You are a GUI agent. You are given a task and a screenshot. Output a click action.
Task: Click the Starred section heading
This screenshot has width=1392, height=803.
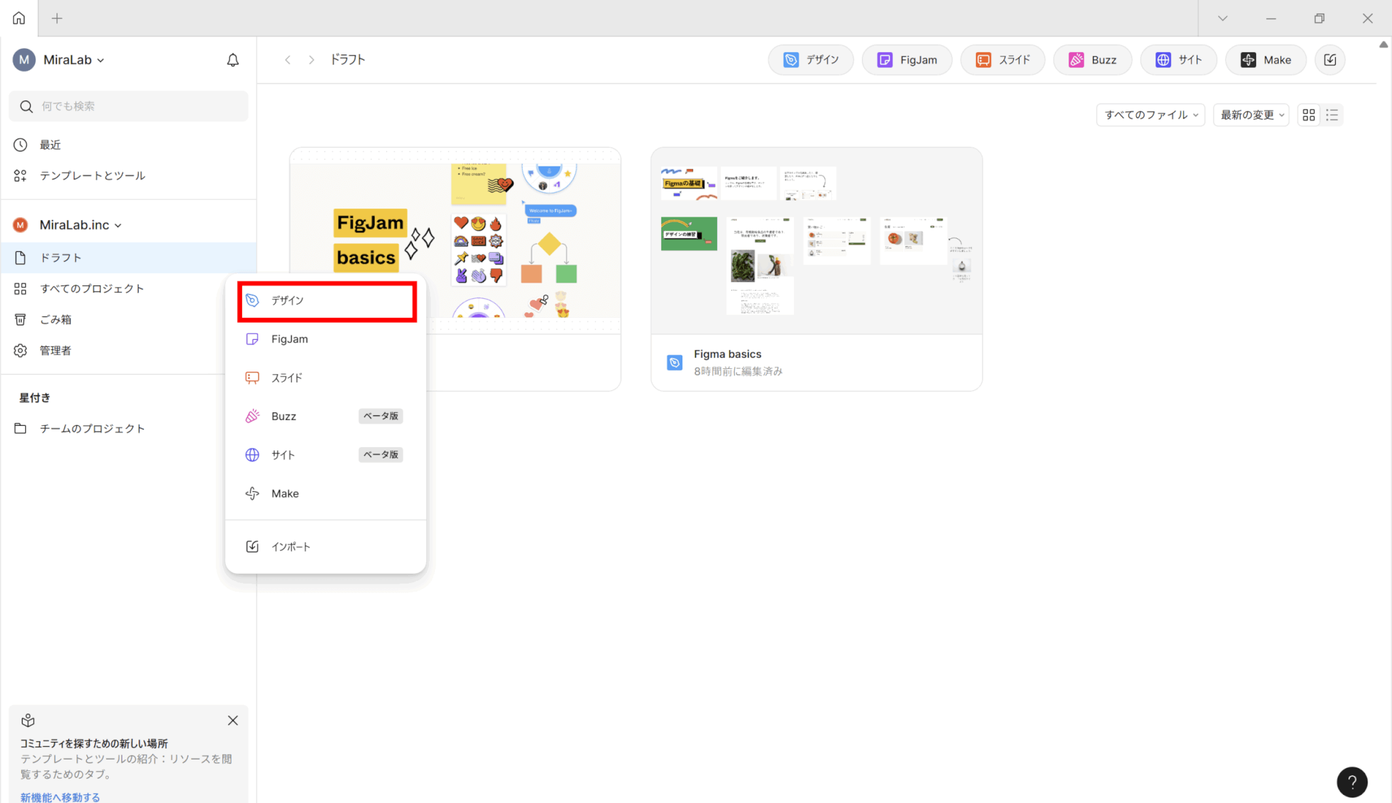(x=35, y=398)
